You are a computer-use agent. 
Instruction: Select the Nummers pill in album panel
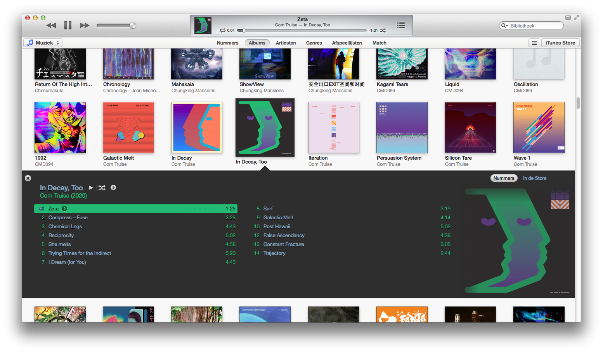click(x=504, y=178)
